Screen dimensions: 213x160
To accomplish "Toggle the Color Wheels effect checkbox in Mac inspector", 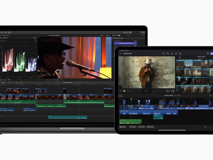I will pyautogui.click(x=113, y=38).
